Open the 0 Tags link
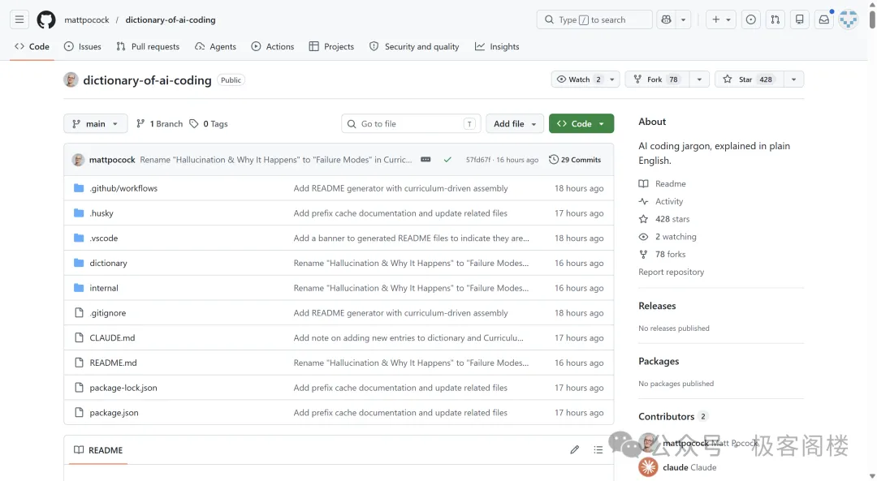This screenshot has height=481, width=877. [209, 123]
